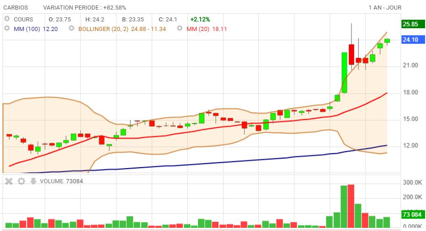This screenshot has height=231, width=426.
Task: Click the 12.00 price axis label
Action: 410,146
